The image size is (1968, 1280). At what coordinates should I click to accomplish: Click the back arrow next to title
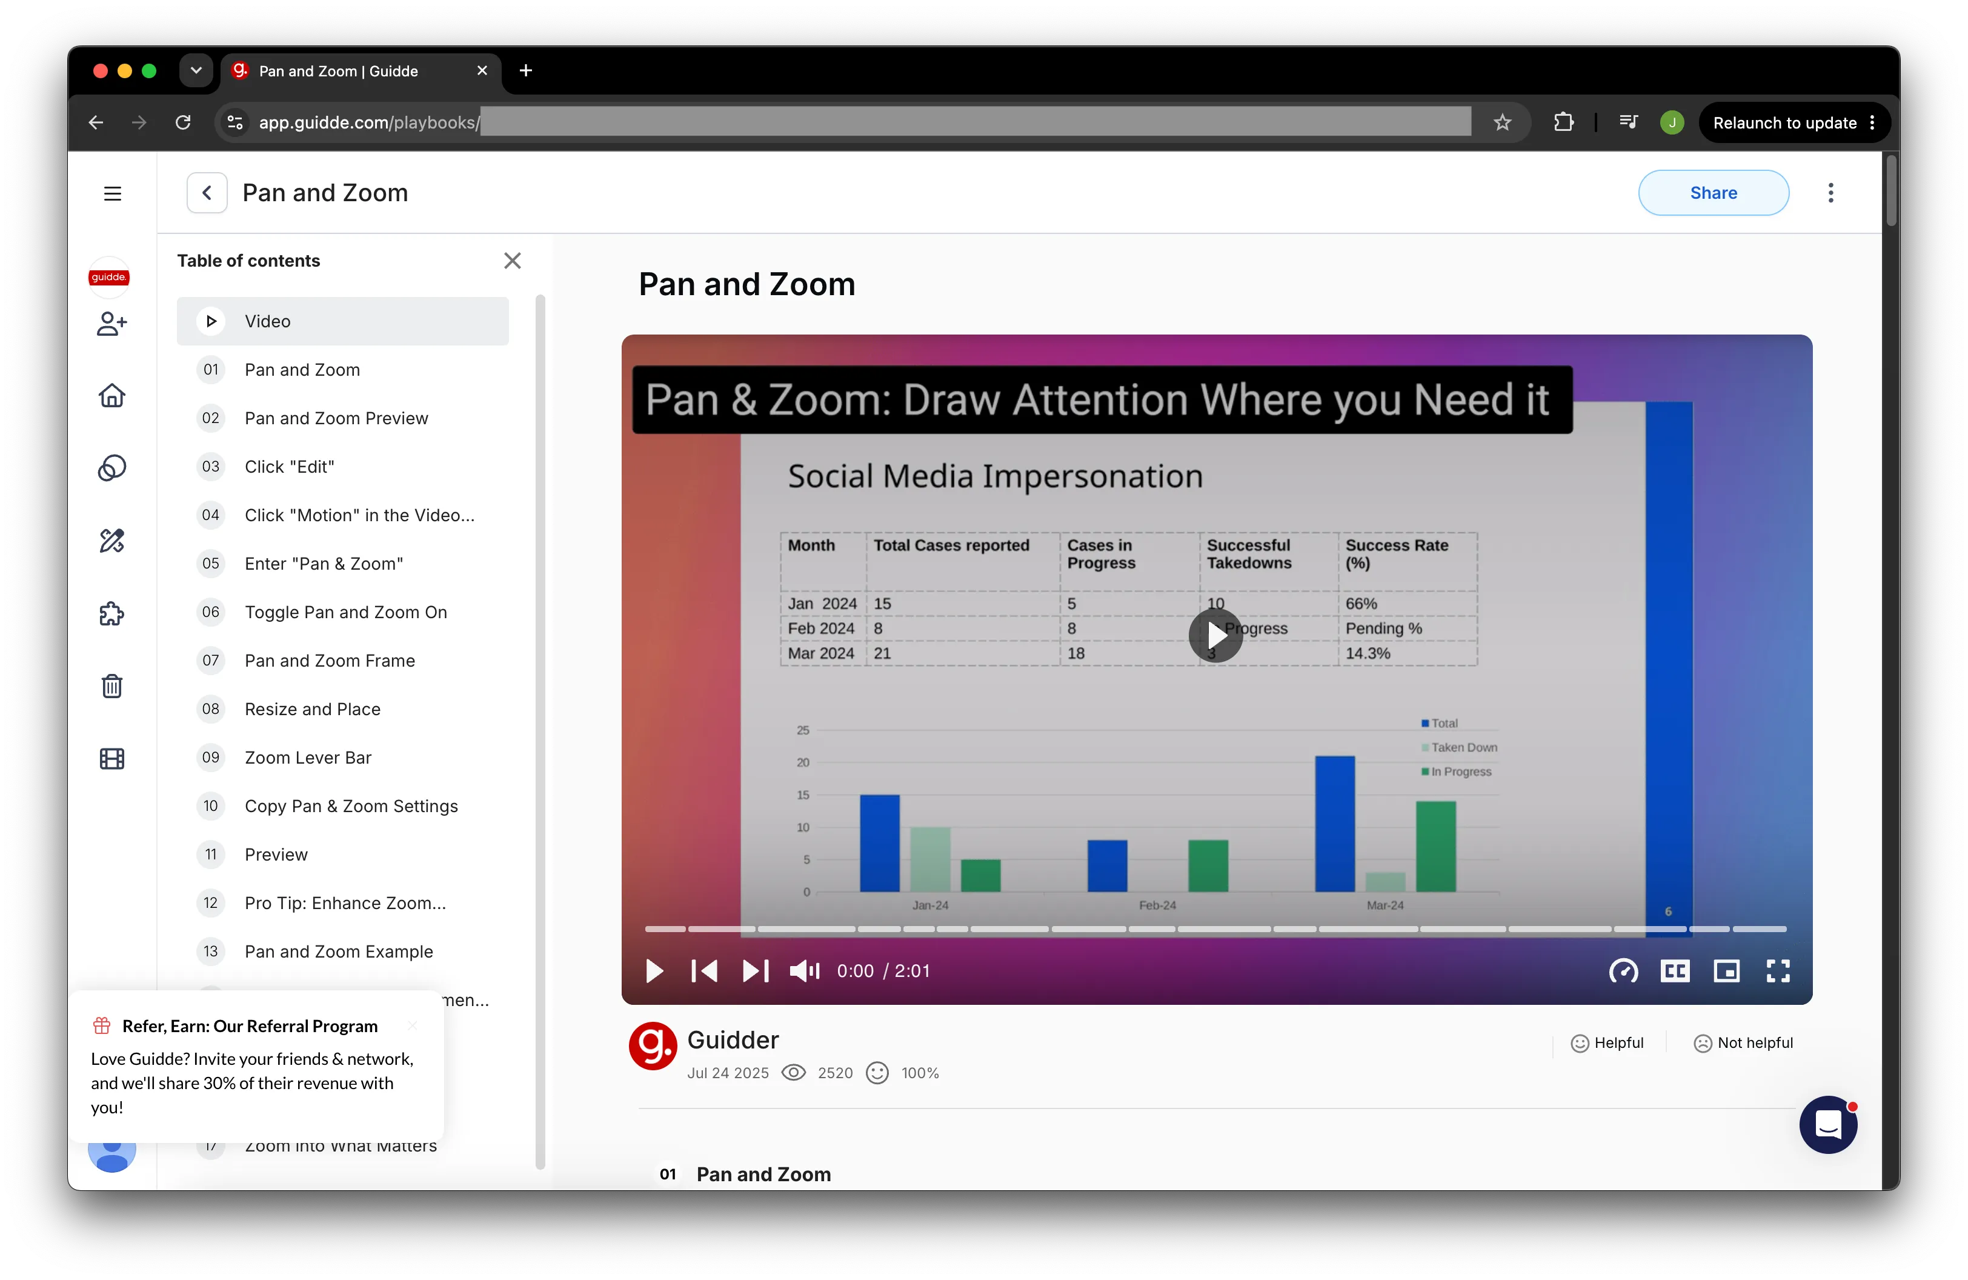point(207,193)
